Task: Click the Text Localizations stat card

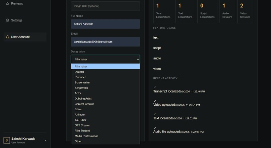Action: click(185, 11)
